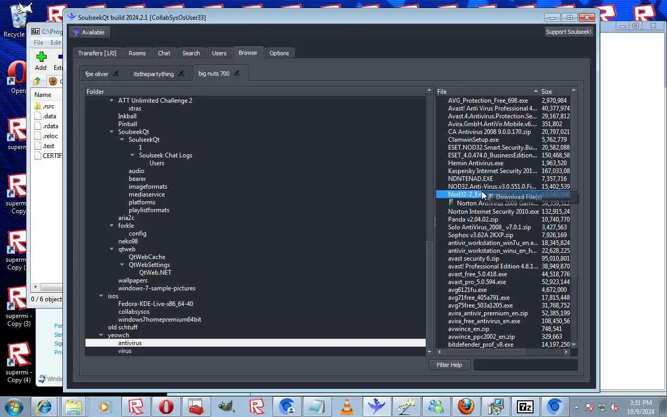
Task: Click the volume icon in system tray
Action: (x=615, y=407)
